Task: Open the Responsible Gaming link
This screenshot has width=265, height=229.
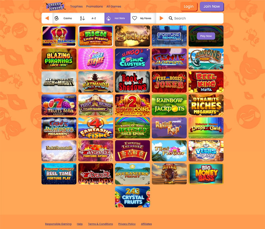Action: (58, 224)
